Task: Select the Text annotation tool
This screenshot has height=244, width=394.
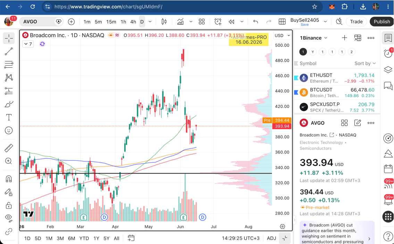Action: click(9, 117)
